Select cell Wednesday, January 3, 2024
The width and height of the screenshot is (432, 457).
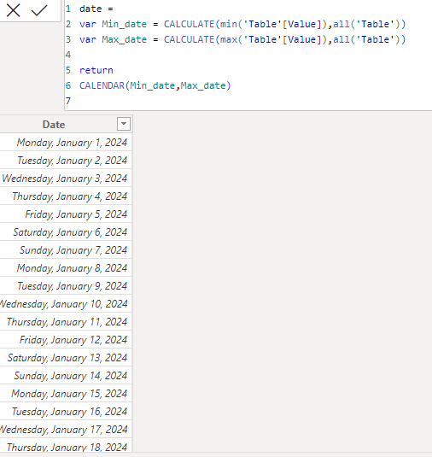(x=66, y=178)
